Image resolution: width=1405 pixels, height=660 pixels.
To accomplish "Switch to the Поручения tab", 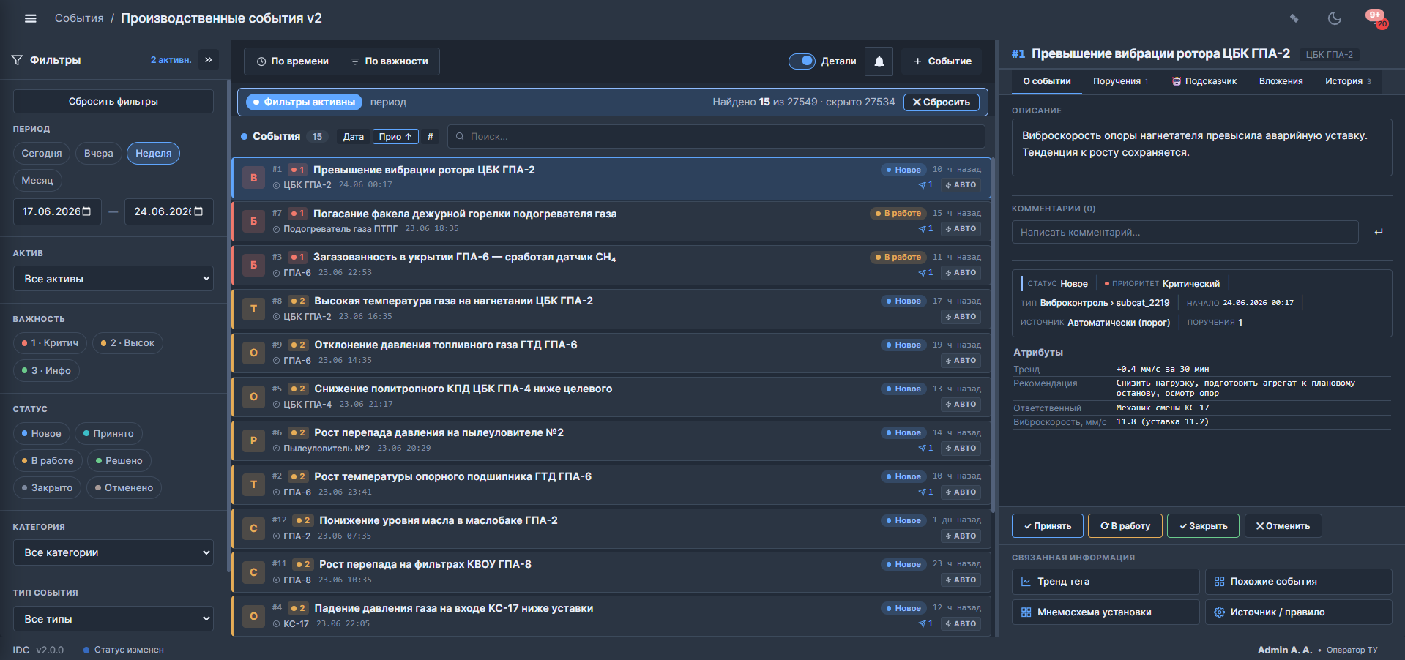I will click(x=1121, y=81).
